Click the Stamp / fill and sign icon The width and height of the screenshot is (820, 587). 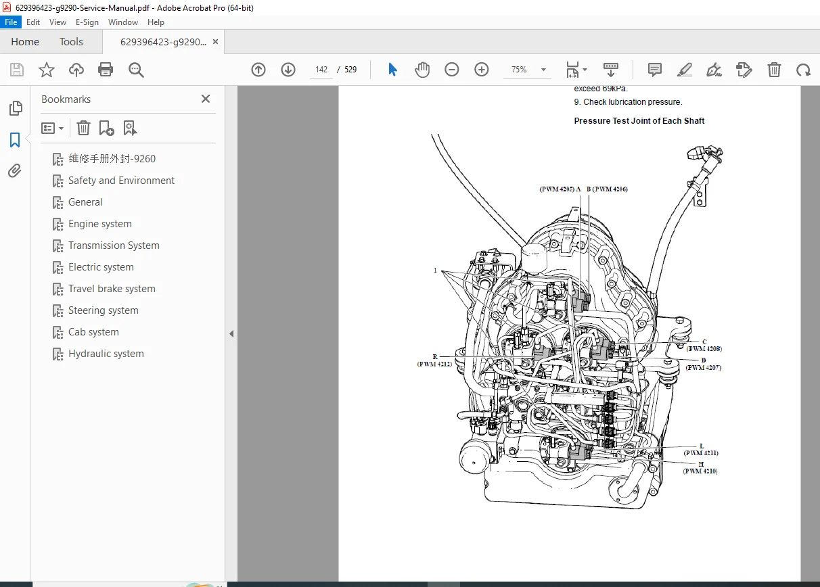744,70
